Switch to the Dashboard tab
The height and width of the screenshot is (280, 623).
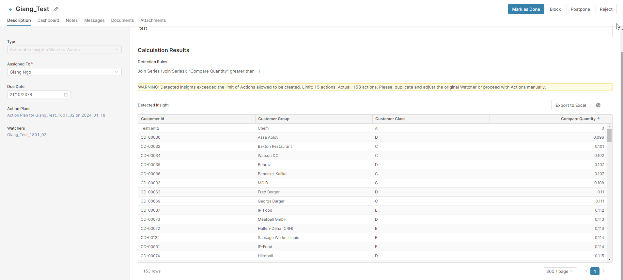(x=48, y=21)
